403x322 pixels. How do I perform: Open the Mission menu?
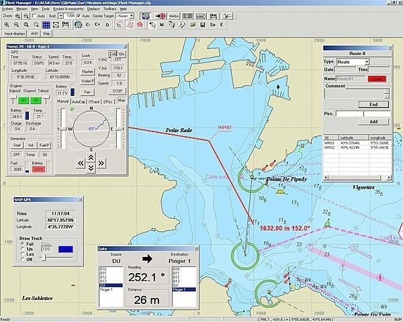click(21, 9)
